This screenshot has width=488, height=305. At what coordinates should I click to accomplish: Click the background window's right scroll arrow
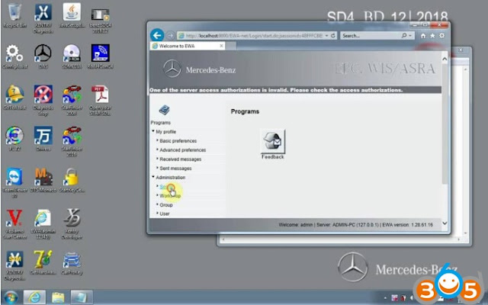click(459, 239)
